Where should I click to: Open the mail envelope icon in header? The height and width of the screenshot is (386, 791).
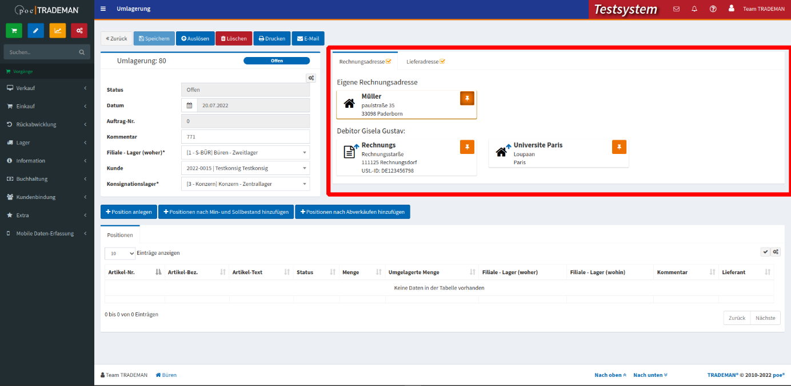coord(677,9)
